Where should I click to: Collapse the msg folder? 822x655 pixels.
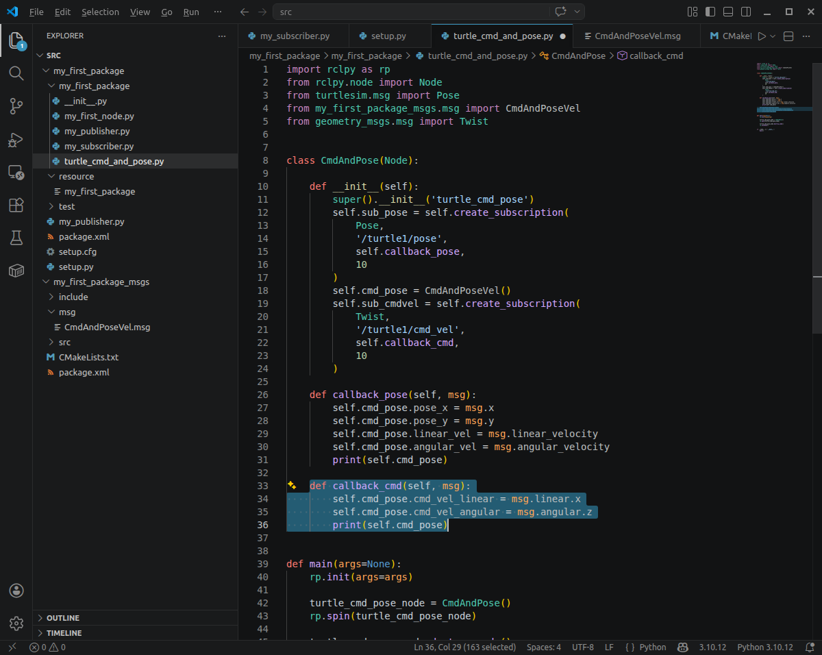[x=51, y=312]
